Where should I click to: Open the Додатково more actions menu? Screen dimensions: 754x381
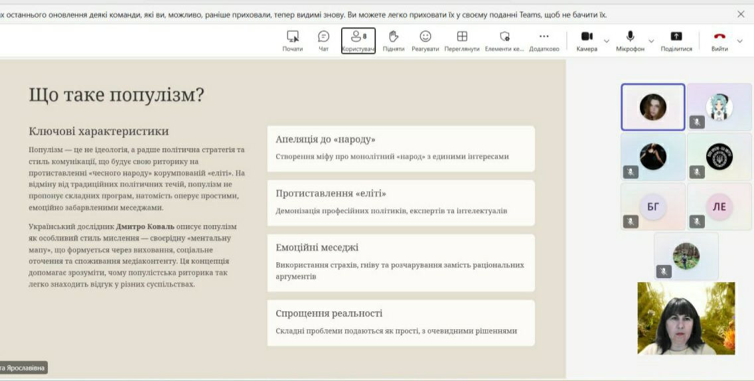[544, 41]
